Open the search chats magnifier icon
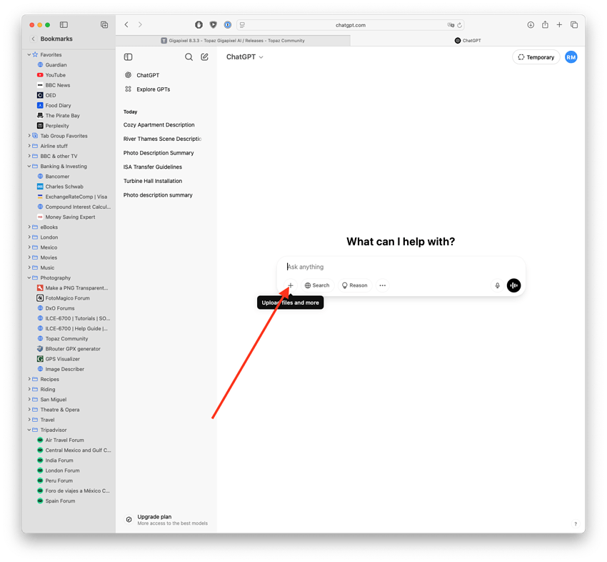The height and width of the screenshot is (562, 607). coord(189,57)
